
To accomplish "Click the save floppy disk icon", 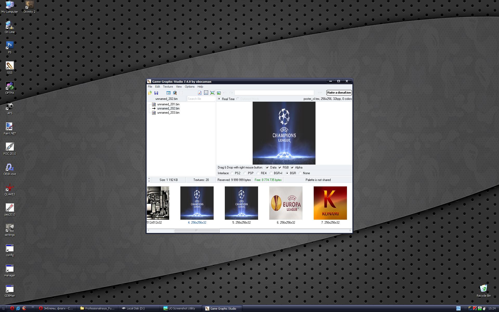I will 156,93.
